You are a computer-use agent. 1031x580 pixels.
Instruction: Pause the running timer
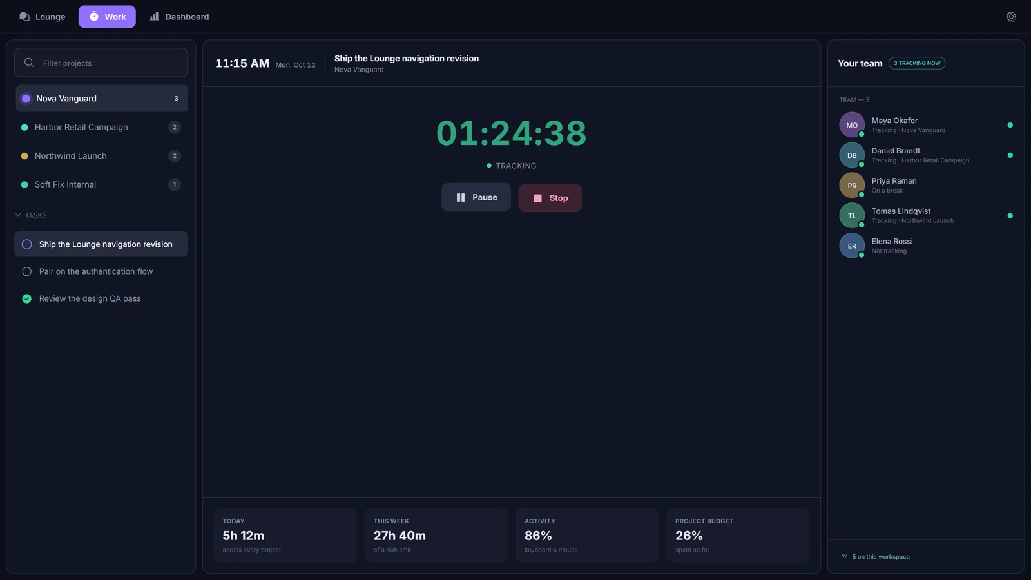point(476,197)
